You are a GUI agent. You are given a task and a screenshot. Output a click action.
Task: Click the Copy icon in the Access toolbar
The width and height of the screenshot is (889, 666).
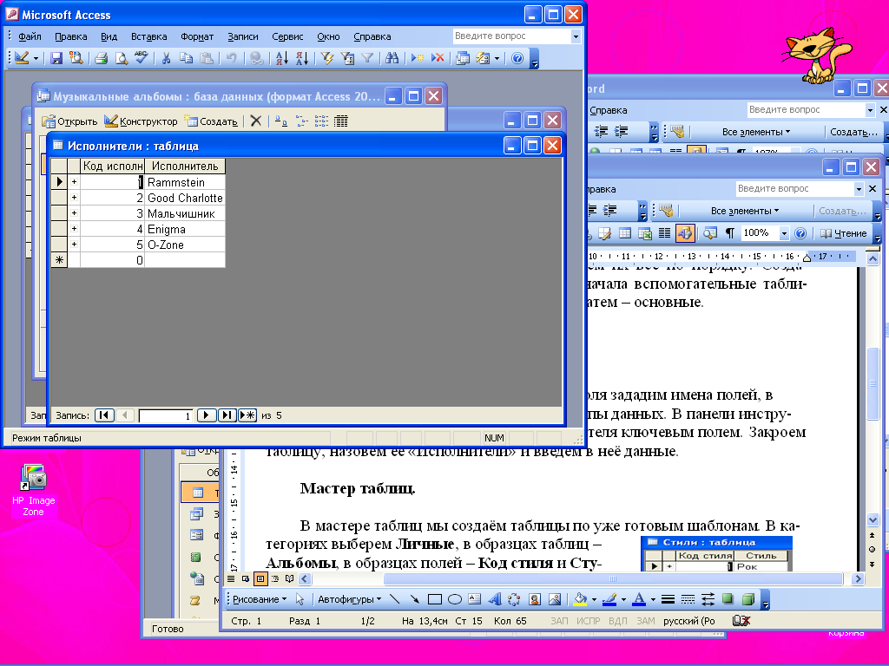186,58
